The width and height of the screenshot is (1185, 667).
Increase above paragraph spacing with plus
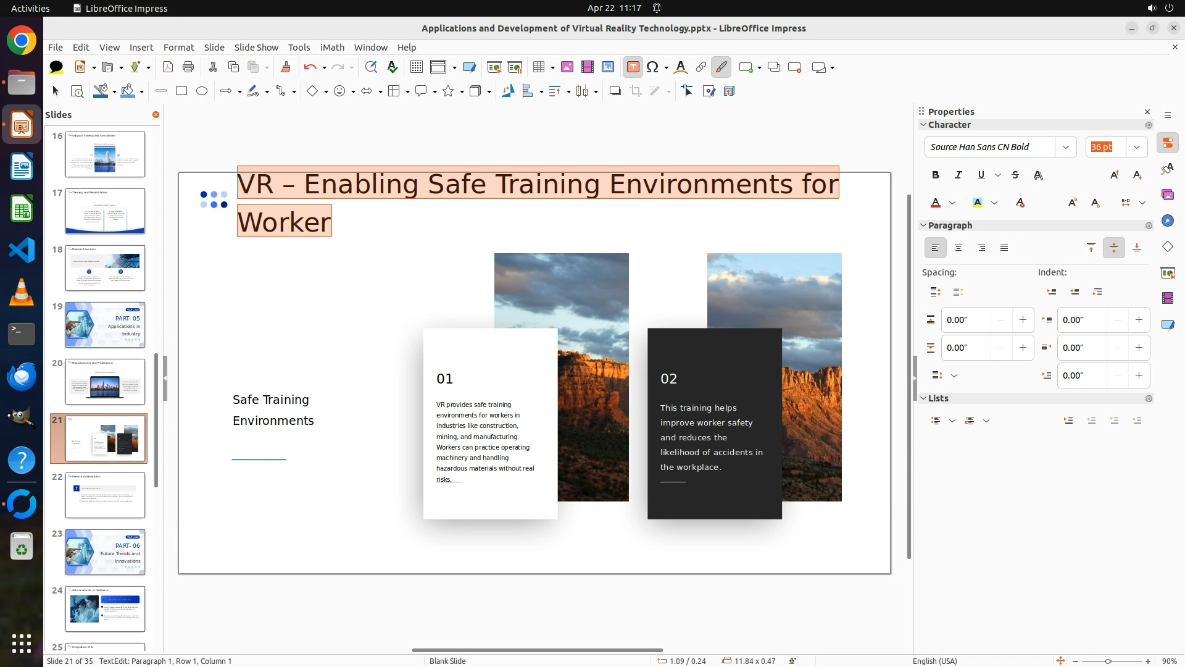[x=1023, y=320]
